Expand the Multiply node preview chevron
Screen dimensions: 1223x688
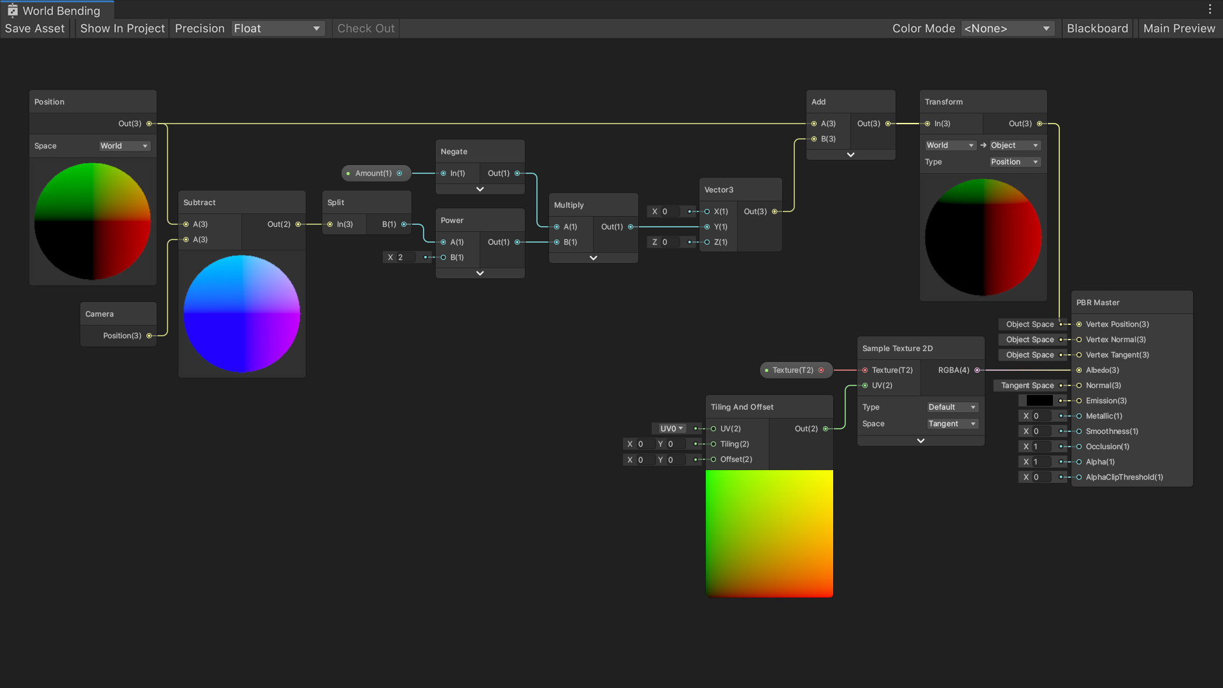[x=593, y=258]
